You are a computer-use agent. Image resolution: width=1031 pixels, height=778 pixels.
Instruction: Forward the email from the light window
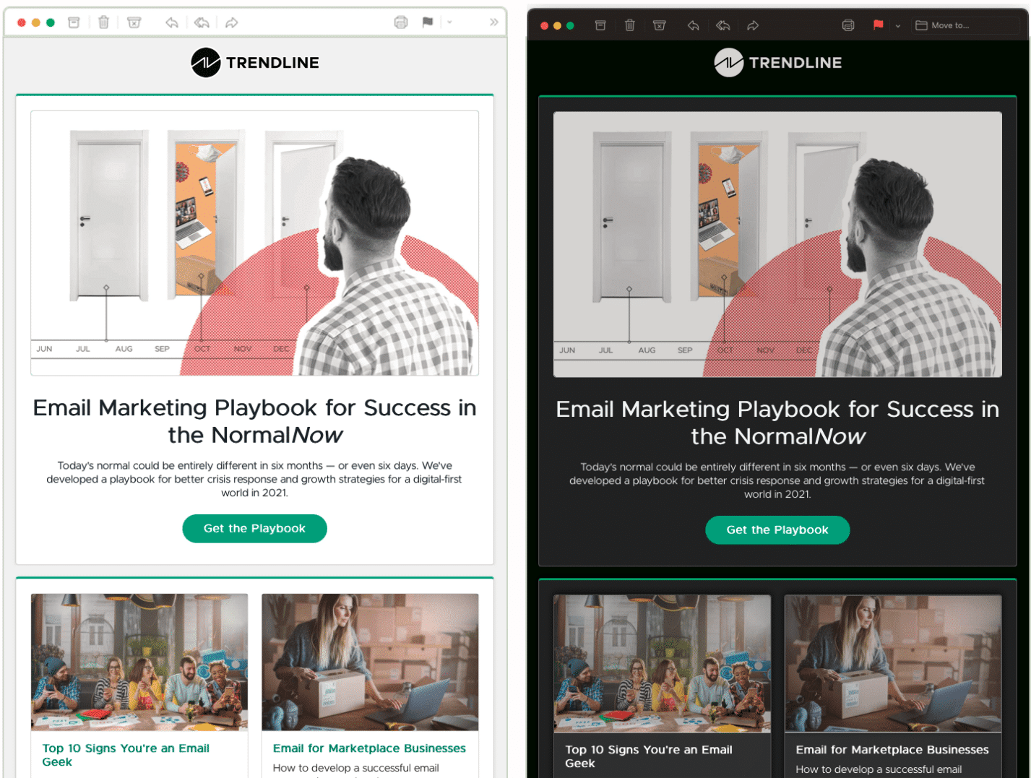[232, 22]
